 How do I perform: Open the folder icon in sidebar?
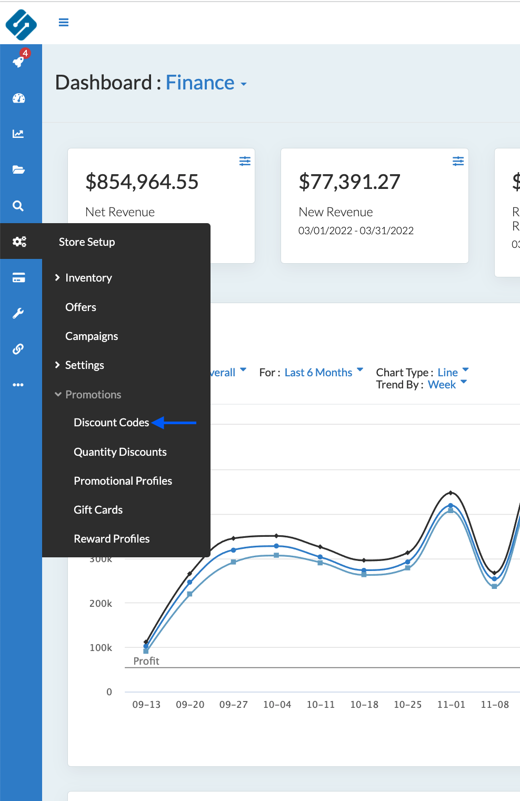[18, 169]
